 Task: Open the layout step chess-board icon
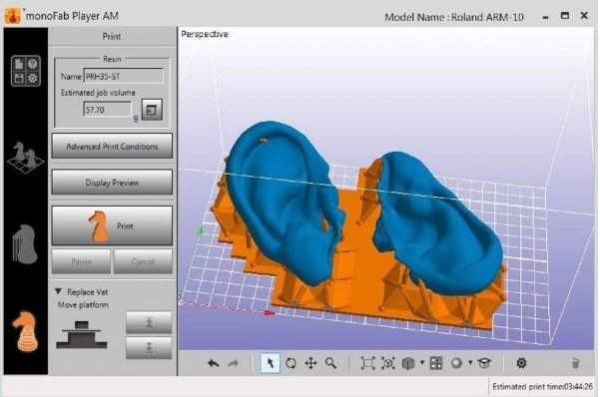pyautogui.click(x=25, y=158)
